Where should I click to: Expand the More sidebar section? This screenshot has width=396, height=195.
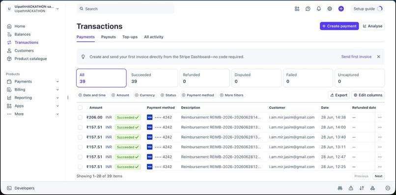coord(57,114)
